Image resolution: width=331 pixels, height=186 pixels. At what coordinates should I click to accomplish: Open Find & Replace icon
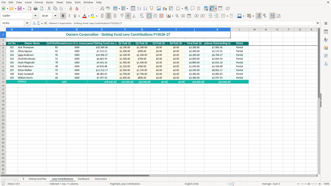102,9
